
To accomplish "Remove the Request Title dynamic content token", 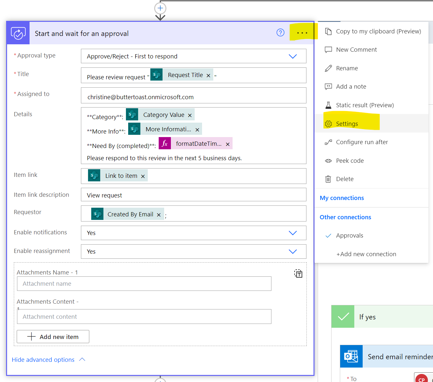I will [208, 75].
